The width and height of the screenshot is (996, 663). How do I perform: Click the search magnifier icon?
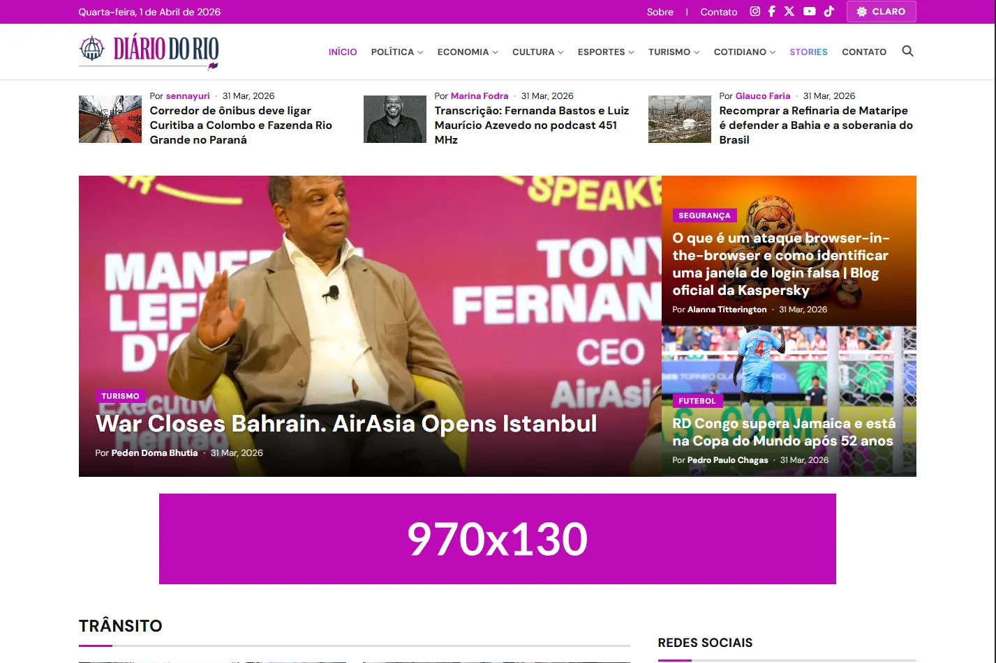tap(907, 51)
